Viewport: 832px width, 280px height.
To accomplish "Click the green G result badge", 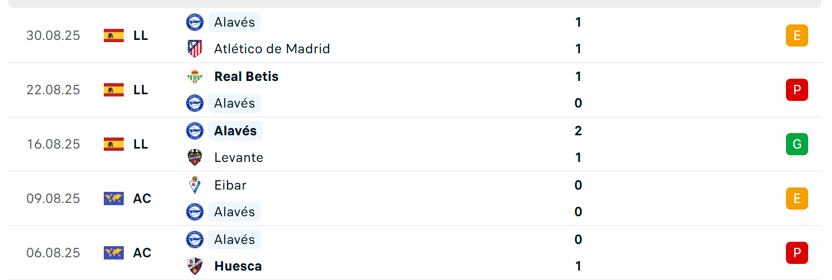I will [x=797, y=144].
